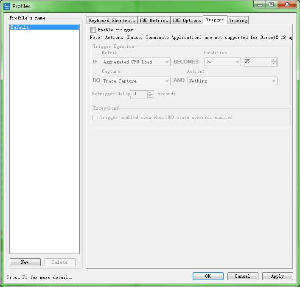Minimize the Profiles window
This screenshot has width=300, height=287.
(x=260, y=4)
